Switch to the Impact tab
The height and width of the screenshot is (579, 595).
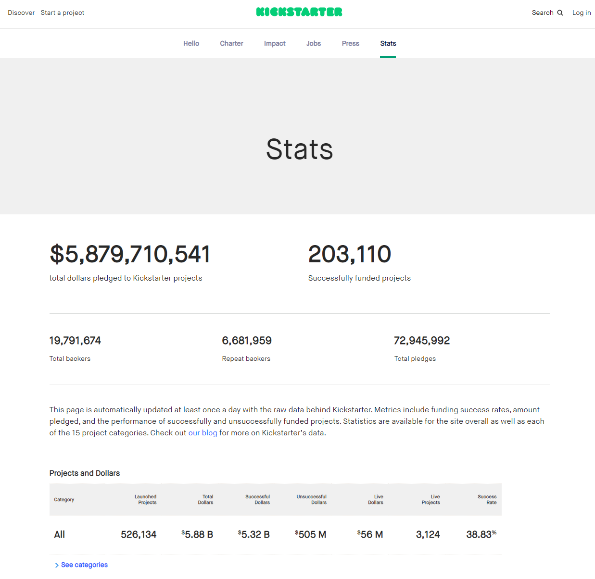click(x=275, y=43)
